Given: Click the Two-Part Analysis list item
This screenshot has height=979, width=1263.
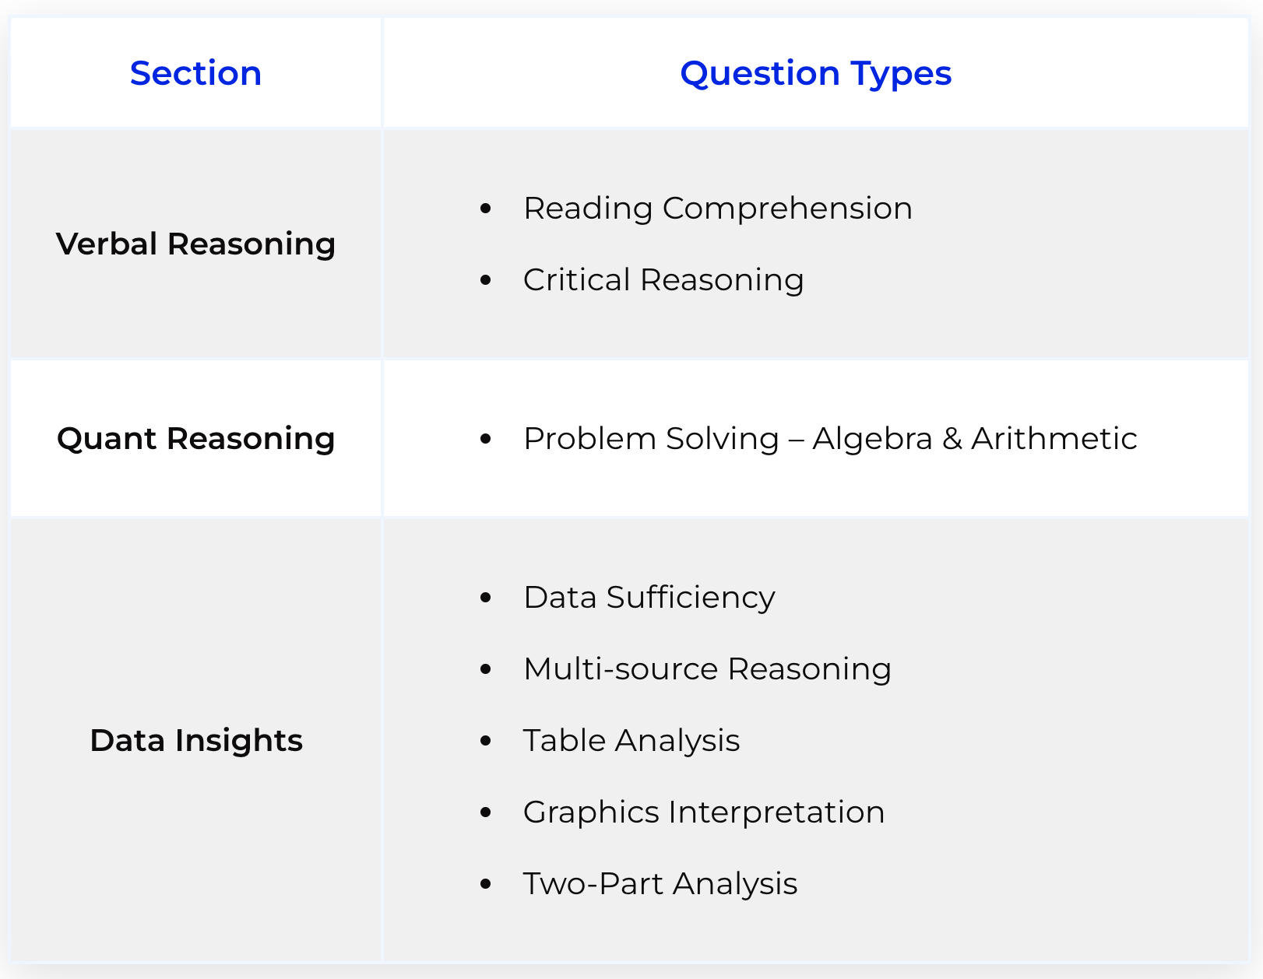Looking at the screenshot, I should click(x=660, y=883).
